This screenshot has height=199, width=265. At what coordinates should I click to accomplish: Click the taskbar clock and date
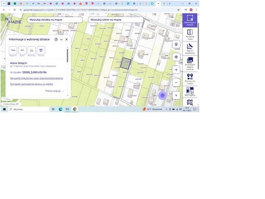(x=187, y=109)
